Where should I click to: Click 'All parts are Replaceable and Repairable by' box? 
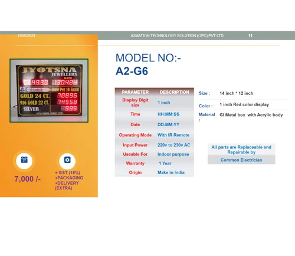point(241,150)
